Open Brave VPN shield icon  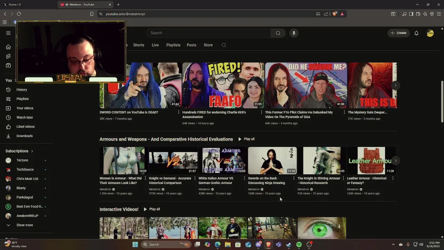[x=432, y=14]
